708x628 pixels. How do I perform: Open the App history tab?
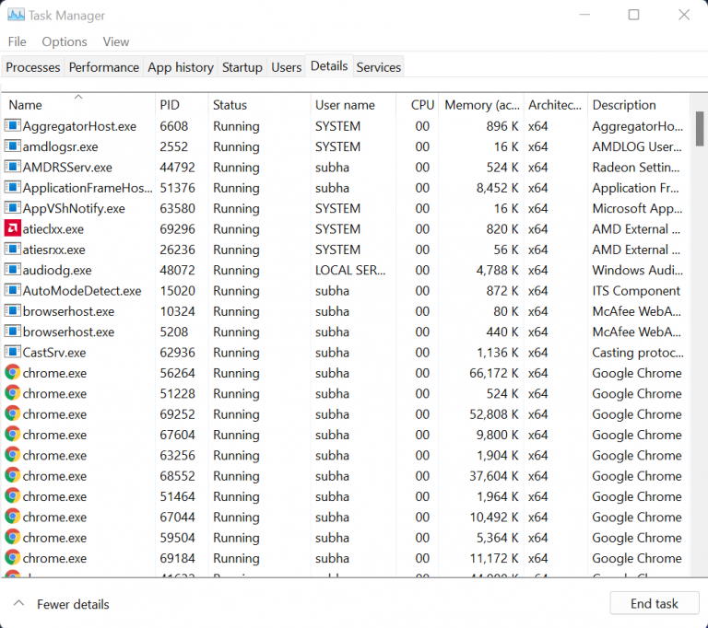(x=180, y=67)
